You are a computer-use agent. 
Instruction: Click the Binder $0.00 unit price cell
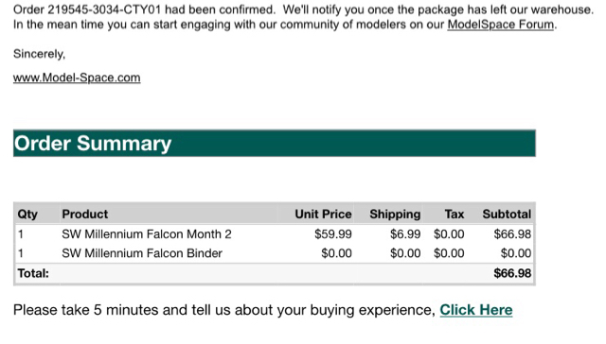pos(337,253)
